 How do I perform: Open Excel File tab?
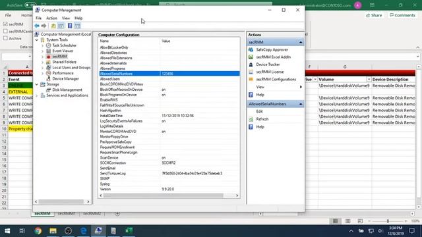click(8, 15)
